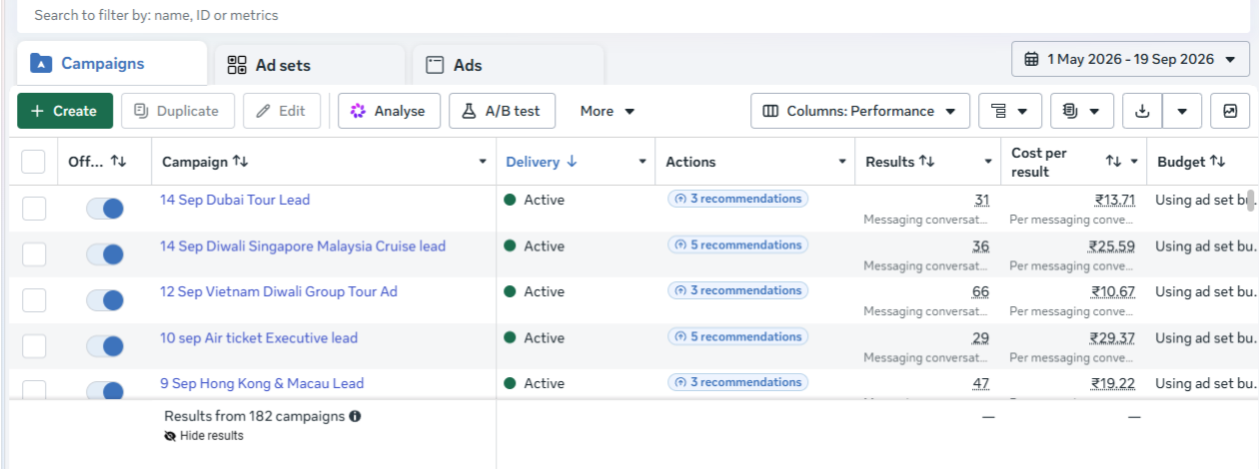1259x469 pixels.
Task: Open 14 Sep Diwali Singapore Malaysia Cruise lead
Action: pyautogui.click(x=303, y=245)
